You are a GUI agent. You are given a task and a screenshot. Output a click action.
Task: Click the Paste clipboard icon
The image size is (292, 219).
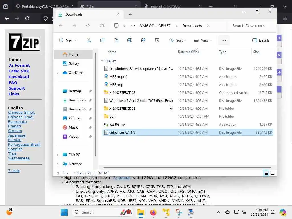[116, 40]
